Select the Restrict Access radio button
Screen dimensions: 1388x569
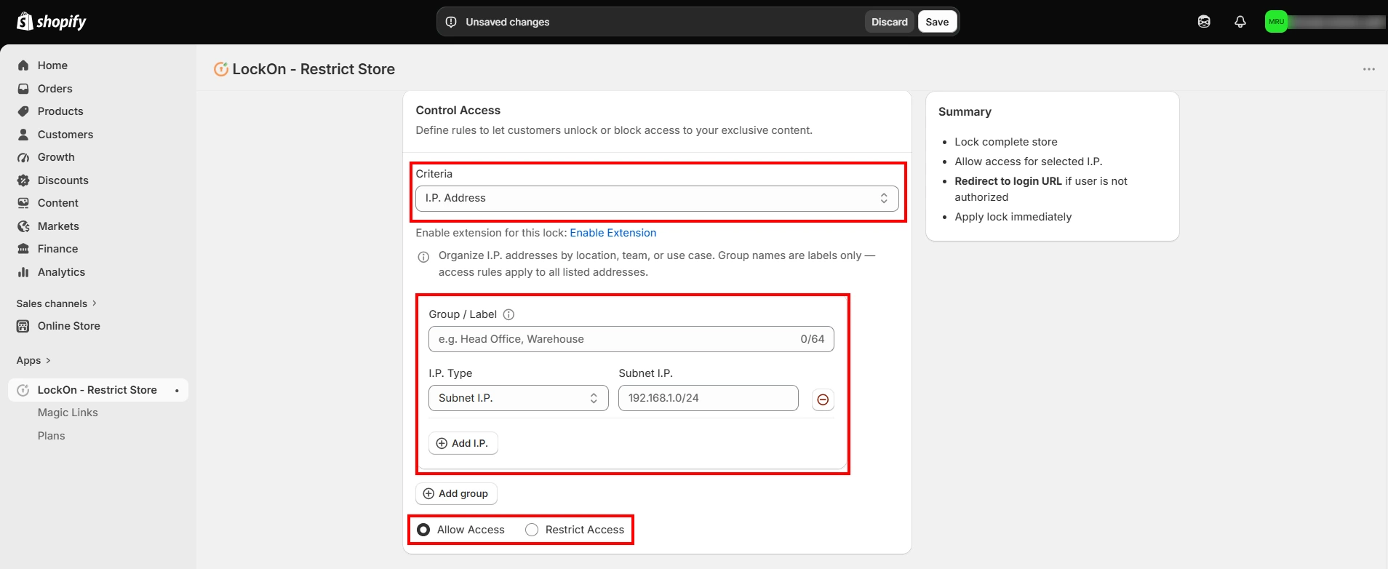tap(532, 530)
